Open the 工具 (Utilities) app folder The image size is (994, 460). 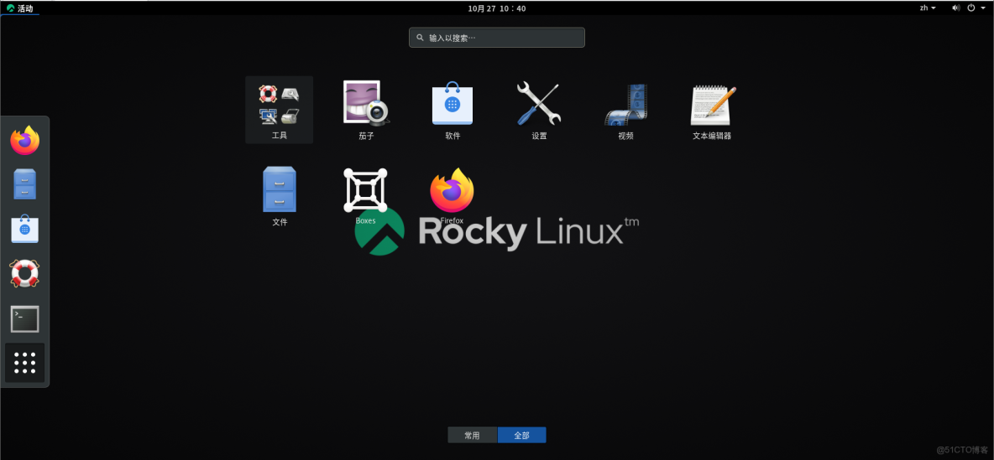[x=279, y=110]
